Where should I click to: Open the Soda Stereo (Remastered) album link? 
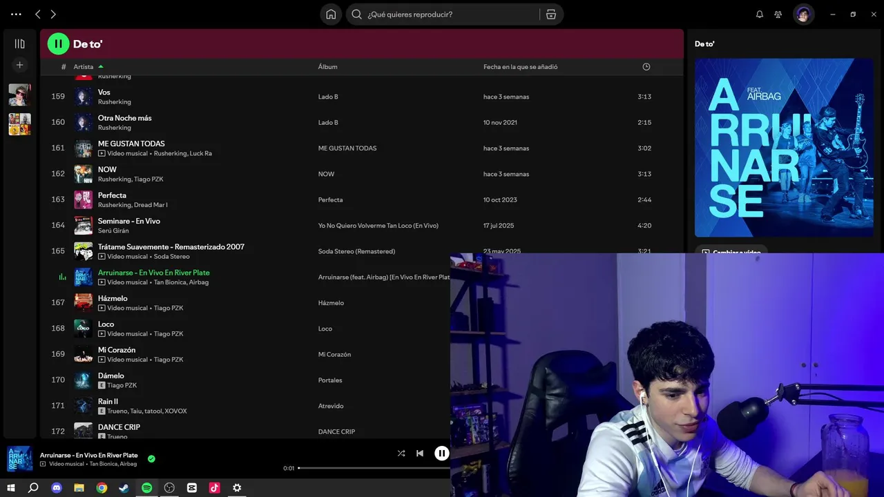356,251
